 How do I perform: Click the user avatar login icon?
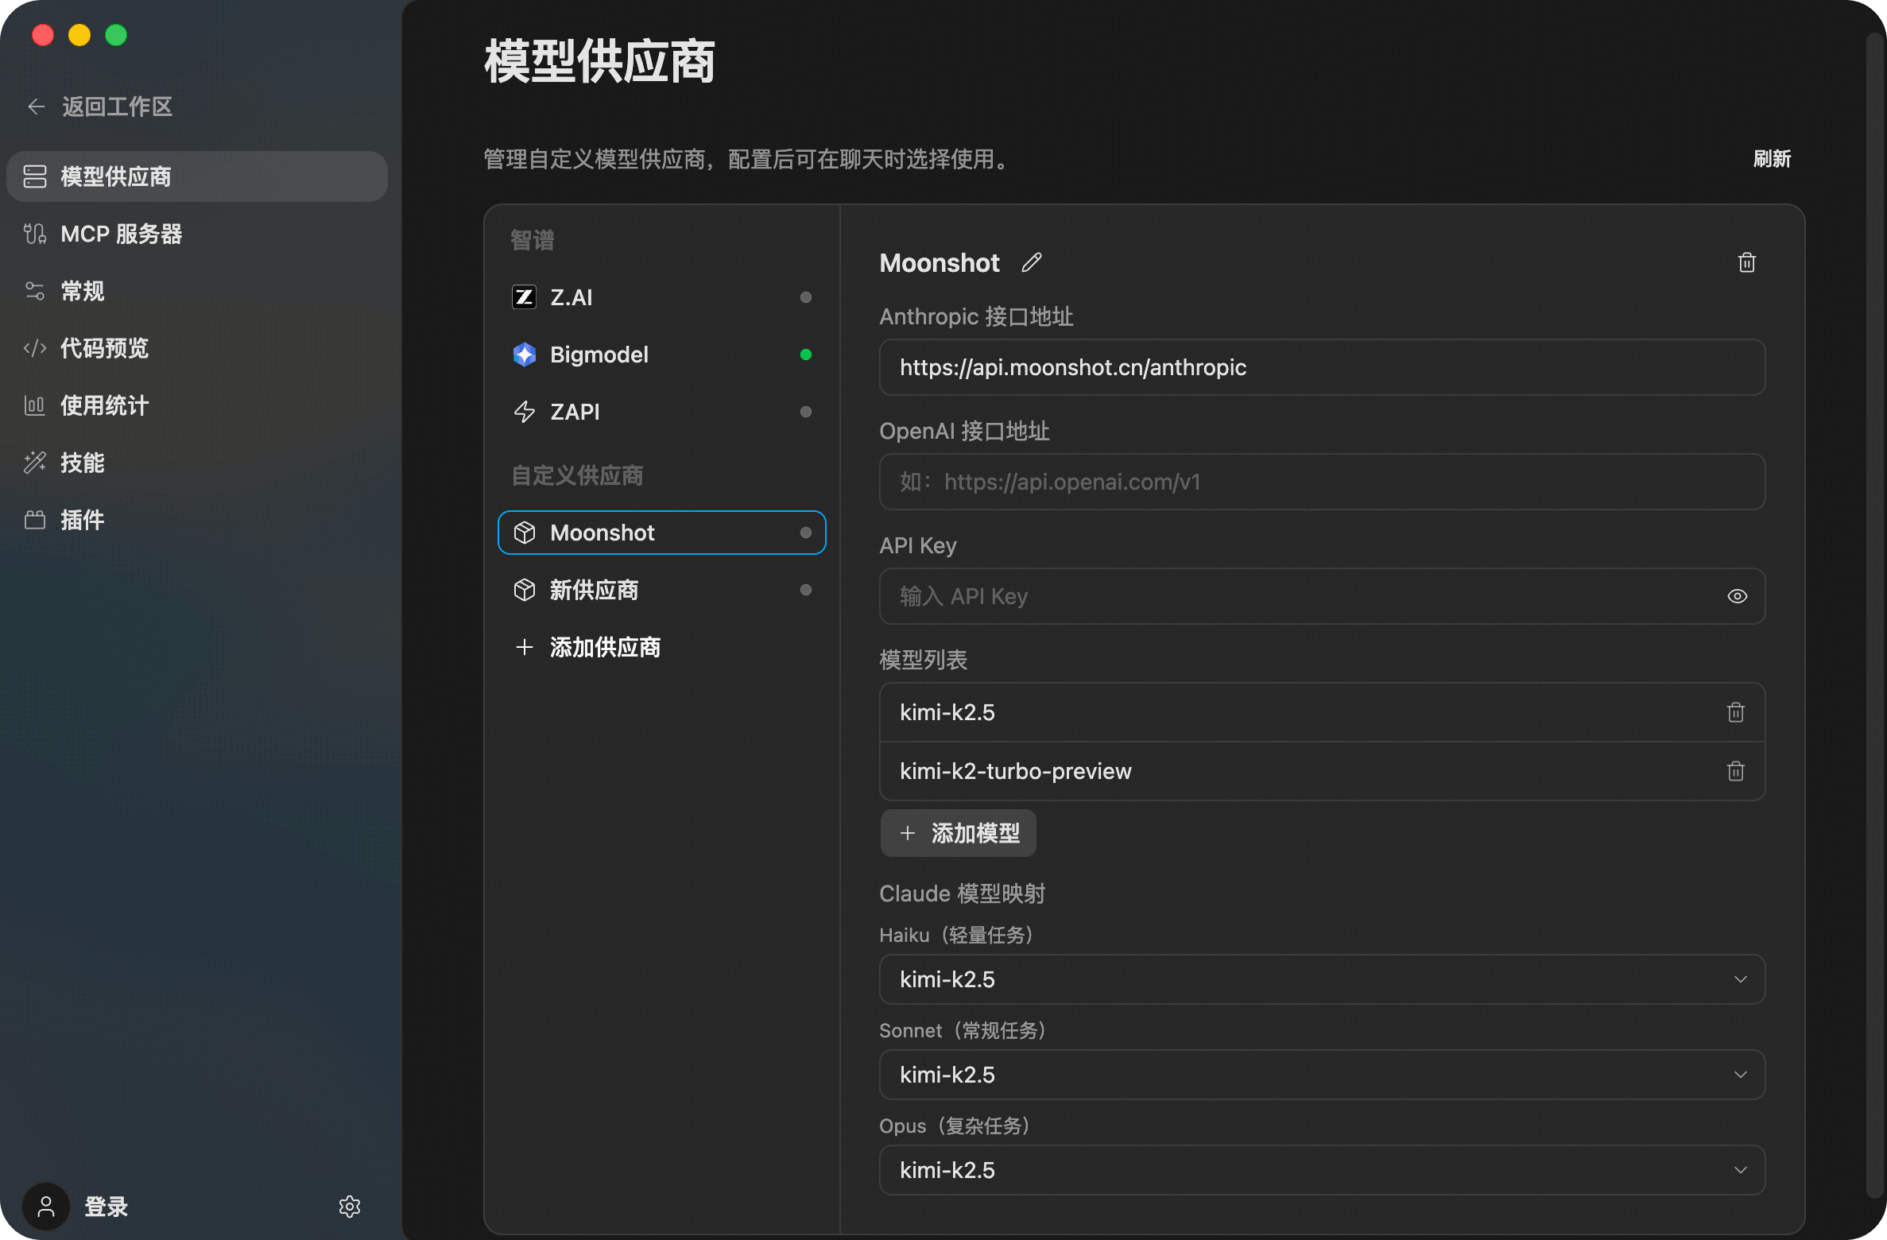(46, 1207)
